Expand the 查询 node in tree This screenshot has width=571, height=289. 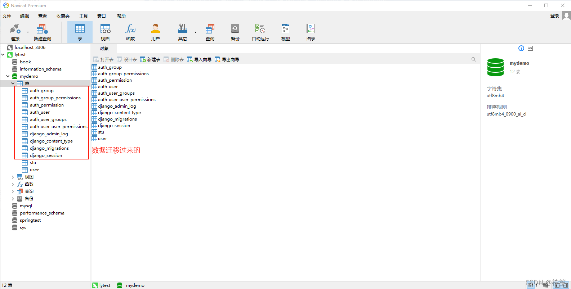[13, 191]
